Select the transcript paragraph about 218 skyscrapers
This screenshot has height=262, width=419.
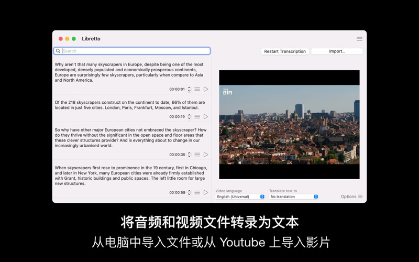pyautogui.click(x=130, y=105)
